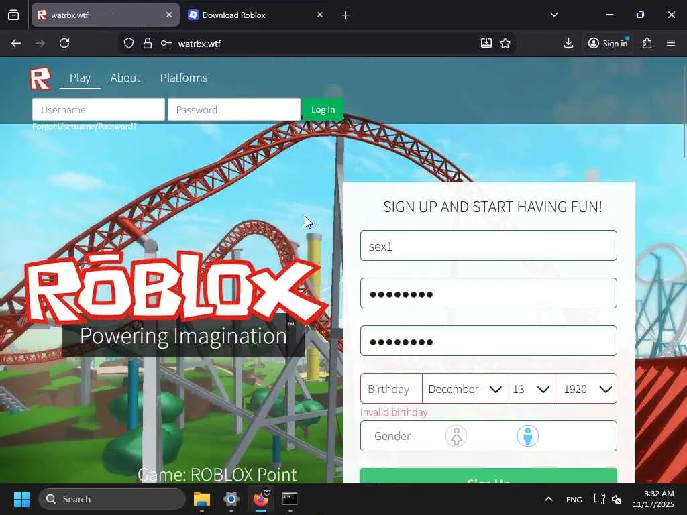Click signup username field containing sex1
The width and height of the screenshot is (687, 515).
point(488,245)
